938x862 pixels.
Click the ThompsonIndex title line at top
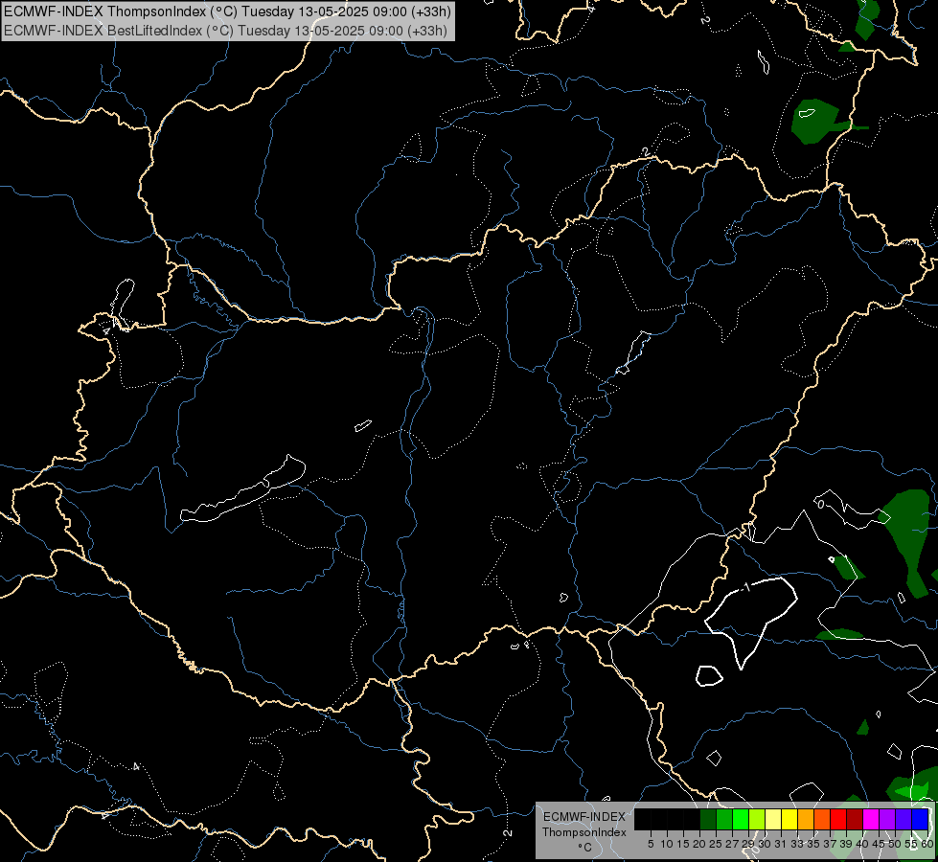coord(227,11)
